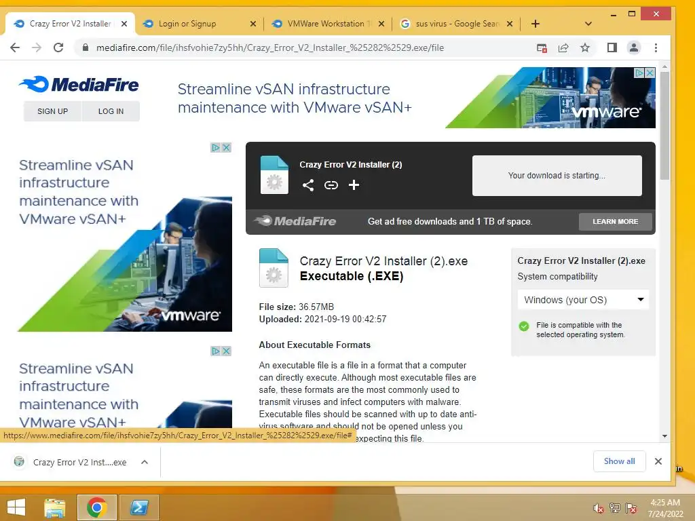Click Show all downloads
Viewport: 695px width, 521px height.
click(619, 461)
